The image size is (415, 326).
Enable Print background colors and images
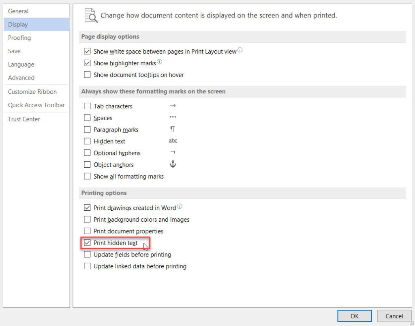pyautogui.click(x=87, y=220)
